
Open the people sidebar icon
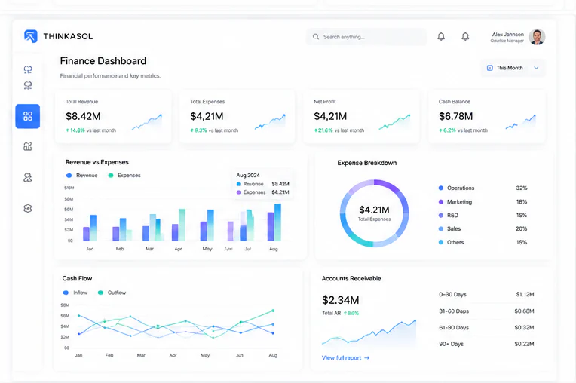(x=28, y=178)
